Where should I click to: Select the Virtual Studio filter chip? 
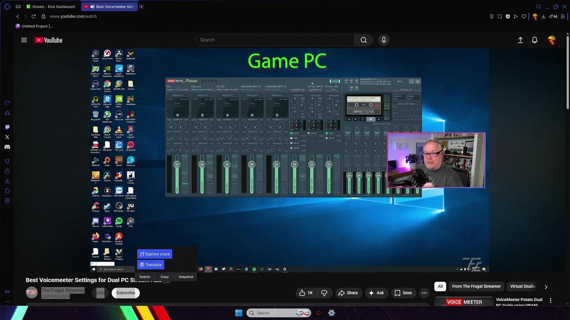pos(522,287)
